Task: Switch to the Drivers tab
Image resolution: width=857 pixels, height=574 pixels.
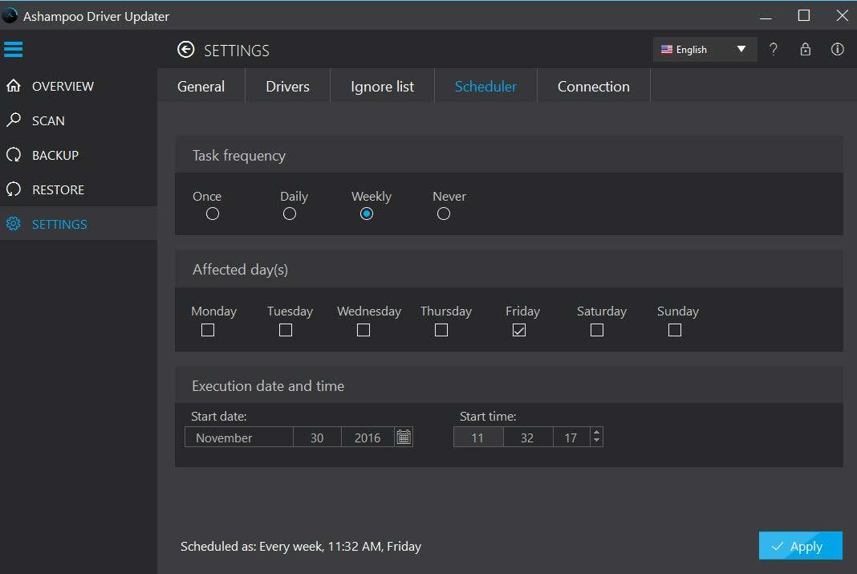Action: [287, 87]
